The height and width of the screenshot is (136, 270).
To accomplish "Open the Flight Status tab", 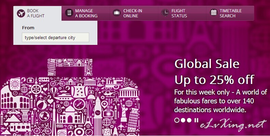I will (182, 13).
